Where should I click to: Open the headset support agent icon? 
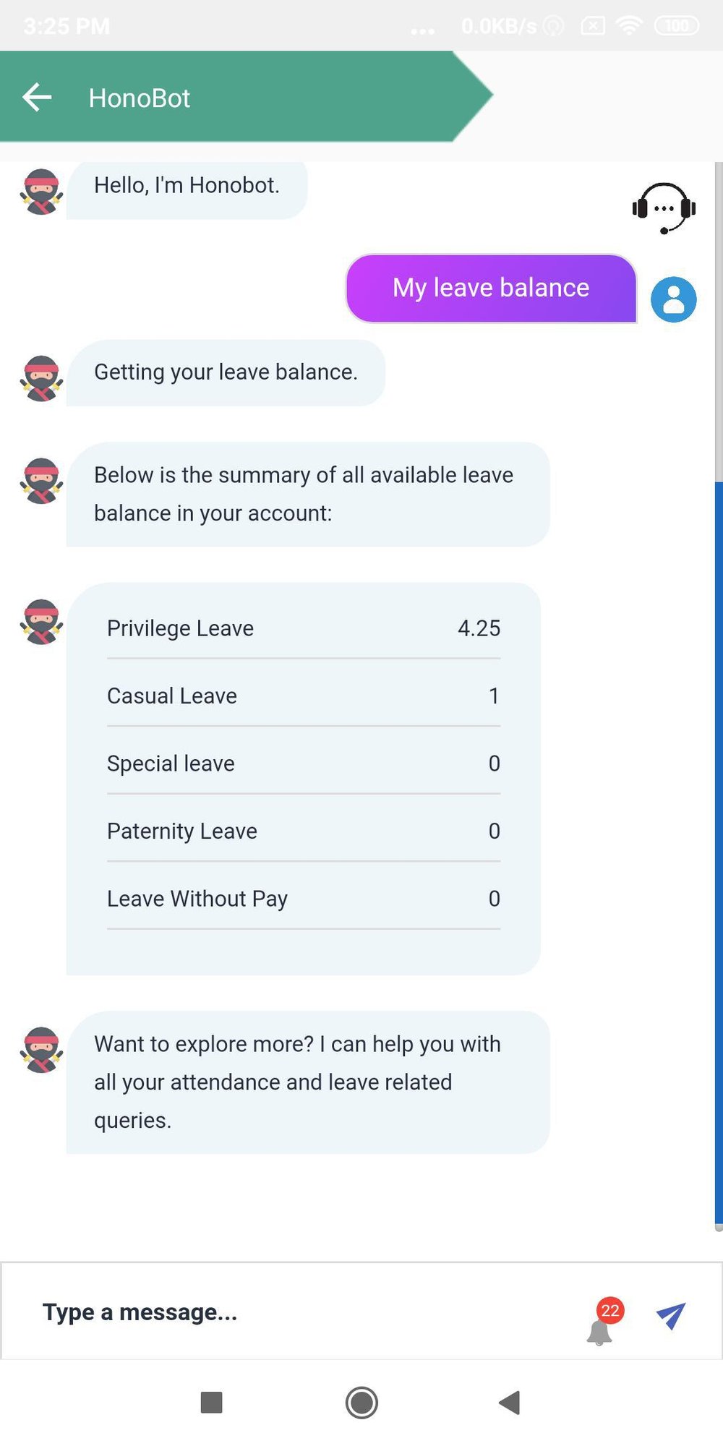click(x=664, y=208)
